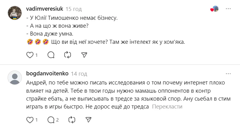View reaction avatars with heart badge
The width and height of the screenshot is (240, 127).
pyautogui.click(x=214, y=9)
